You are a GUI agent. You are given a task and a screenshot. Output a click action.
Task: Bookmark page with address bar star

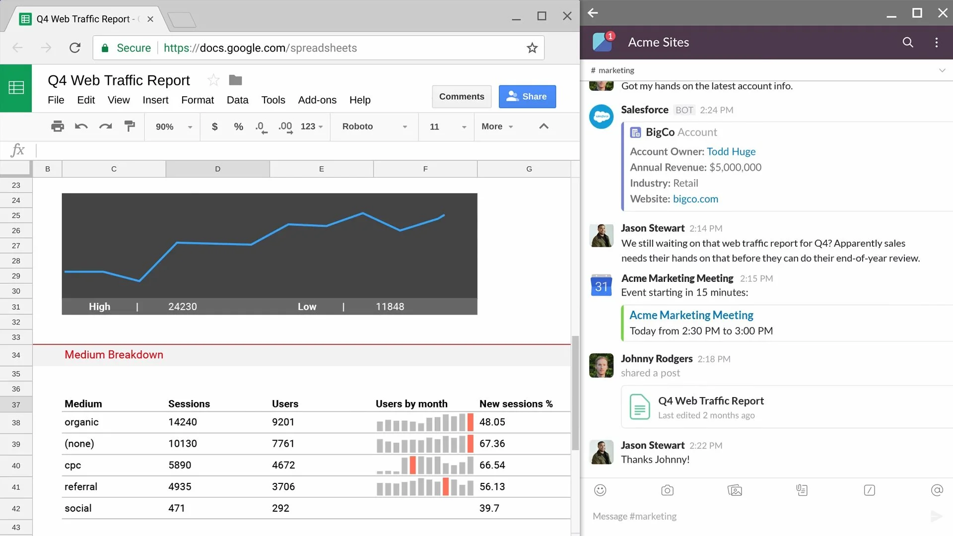pos(532,48)
